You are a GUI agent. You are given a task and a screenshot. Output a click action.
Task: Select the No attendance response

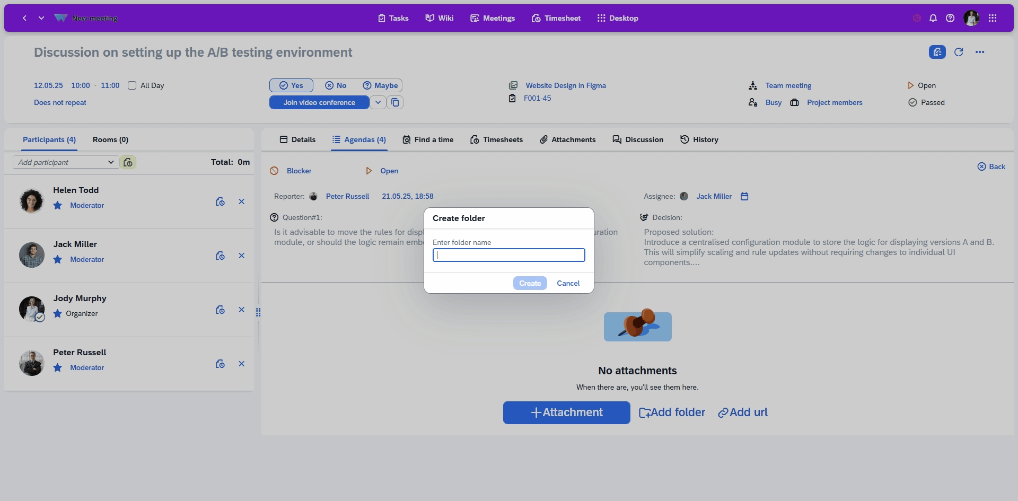tap(336, 85)
